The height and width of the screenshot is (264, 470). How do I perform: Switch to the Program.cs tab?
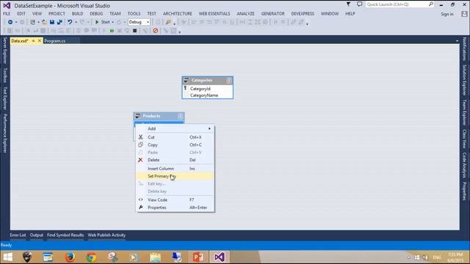(55, 41)
